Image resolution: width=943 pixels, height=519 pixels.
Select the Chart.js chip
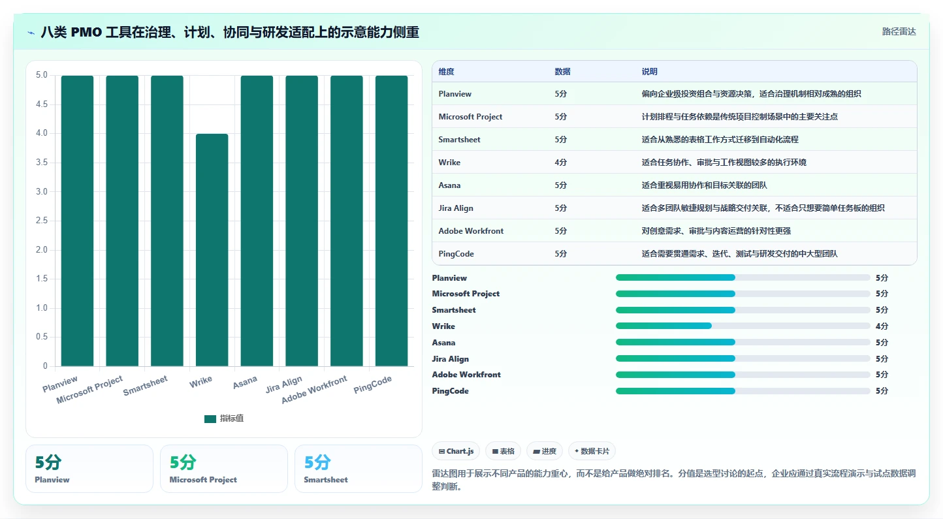point(456,451)
